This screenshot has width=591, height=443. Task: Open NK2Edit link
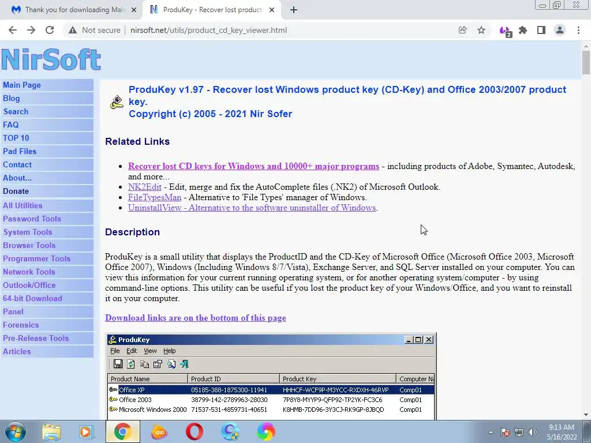[145, 187]
